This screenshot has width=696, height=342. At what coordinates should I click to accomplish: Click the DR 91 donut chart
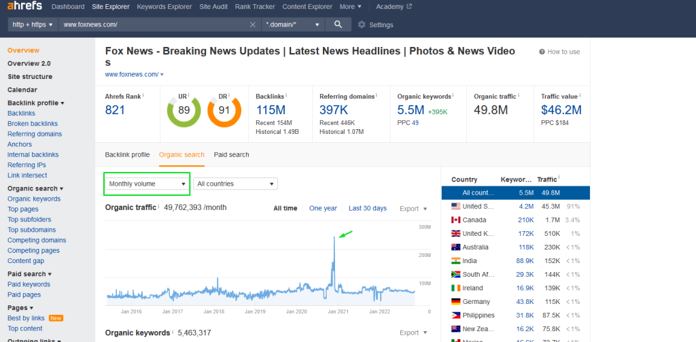(x=224, y=110)
